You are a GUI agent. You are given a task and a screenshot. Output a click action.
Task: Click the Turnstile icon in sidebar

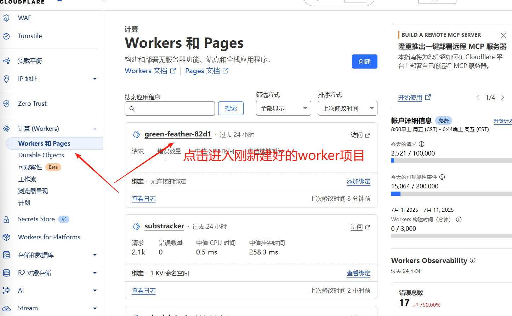point(6,36)
